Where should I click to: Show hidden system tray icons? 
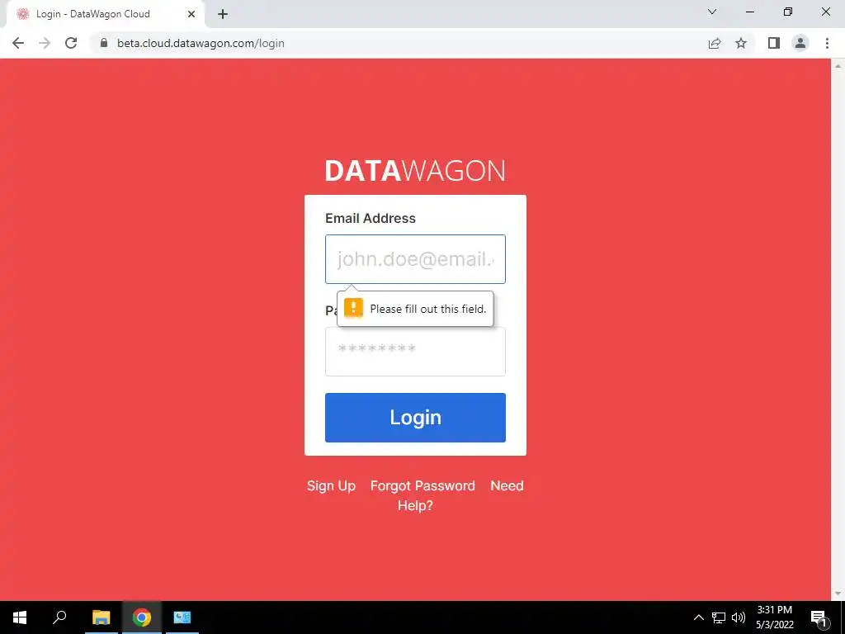coord(698,617)
